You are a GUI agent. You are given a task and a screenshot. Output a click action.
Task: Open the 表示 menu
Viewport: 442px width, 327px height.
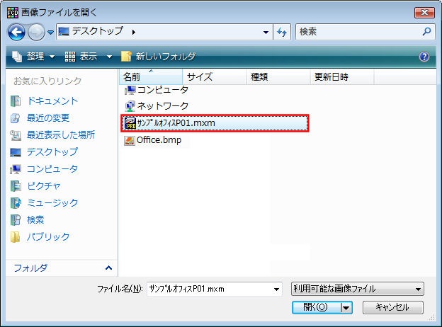pyautogui.click(x=89, y=57)
